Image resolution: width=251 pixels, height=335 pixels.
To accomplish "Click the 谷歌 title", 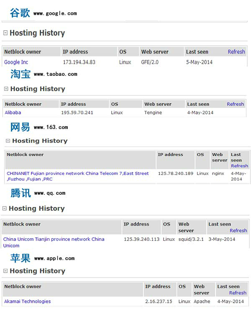I will (x=20, y=13).
